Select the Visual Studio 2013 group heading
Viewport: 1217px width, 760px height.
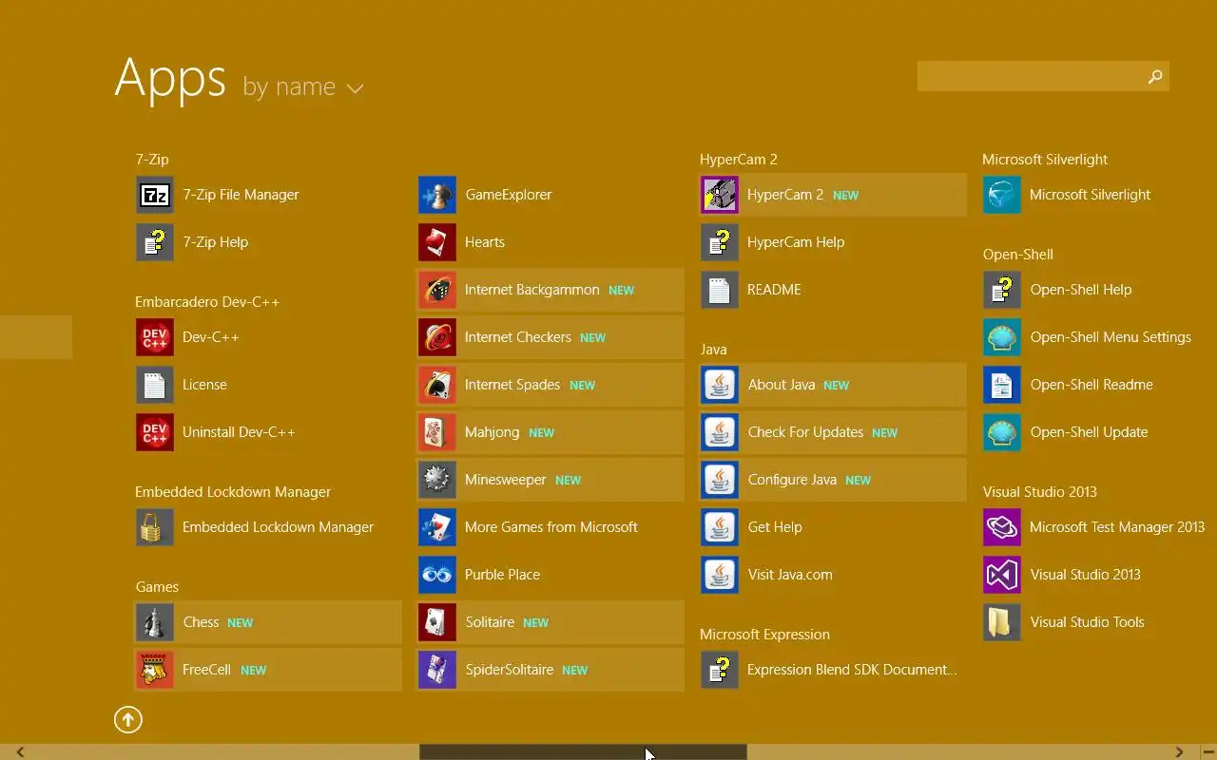(x=1039, y=492)
